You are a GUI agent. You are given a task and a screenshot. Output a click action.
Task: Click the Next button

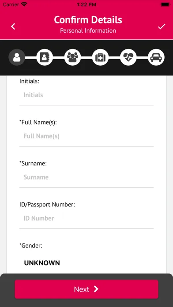click(86, 289)
